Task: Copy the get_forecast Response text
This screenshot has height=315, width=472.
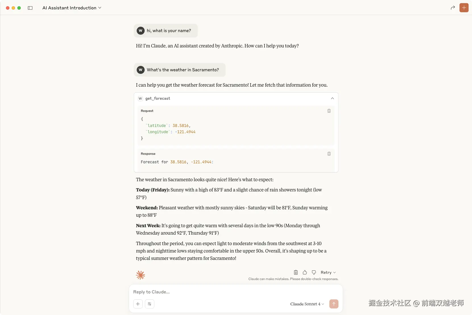Action: click(329, 154)
